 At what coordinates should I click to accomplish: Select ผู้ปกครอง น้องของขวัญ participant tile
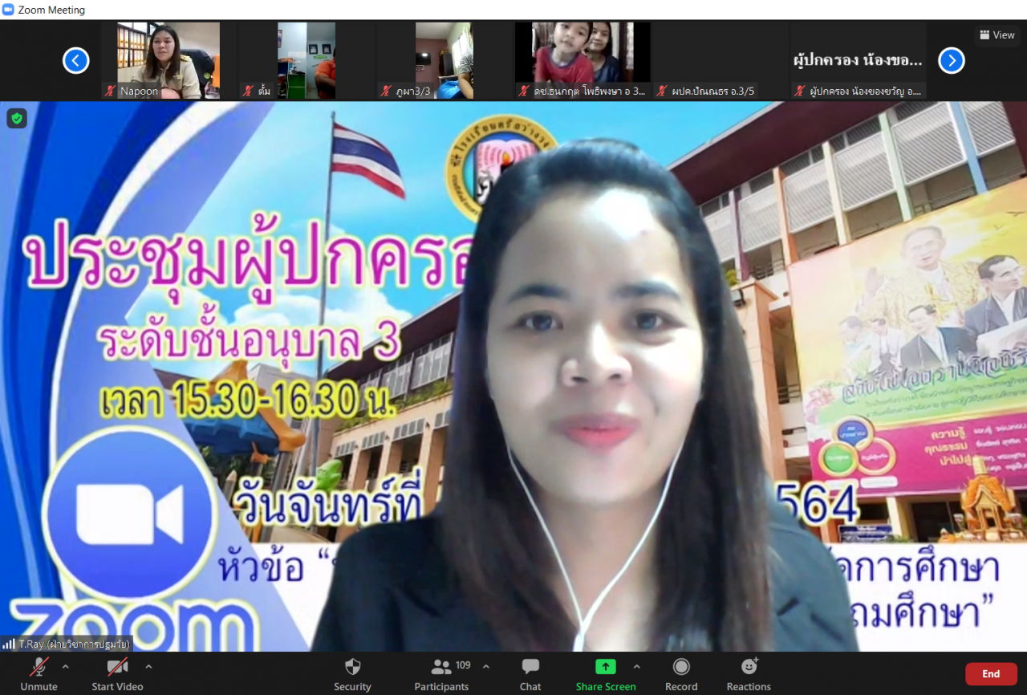point(859,60)
